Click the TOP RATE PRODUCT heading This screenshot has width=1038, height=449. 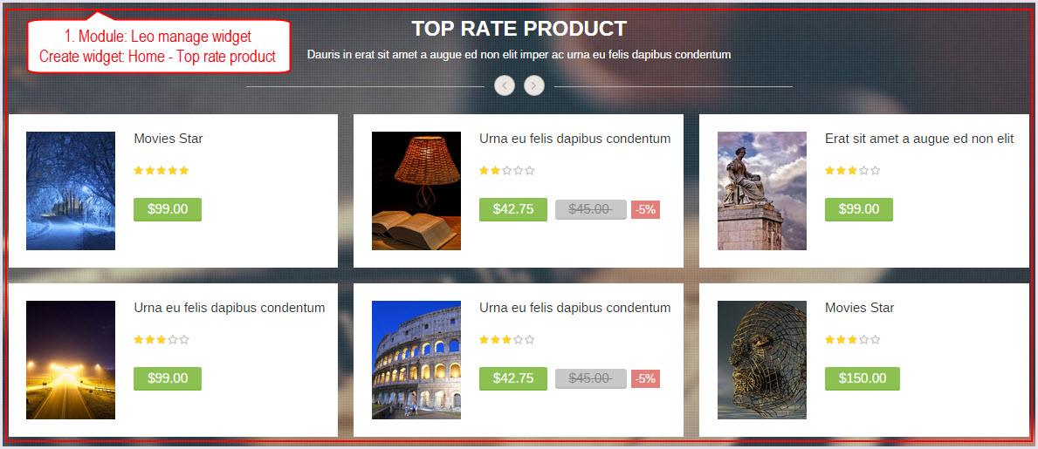pyautogui.click(x=519, y=29)
